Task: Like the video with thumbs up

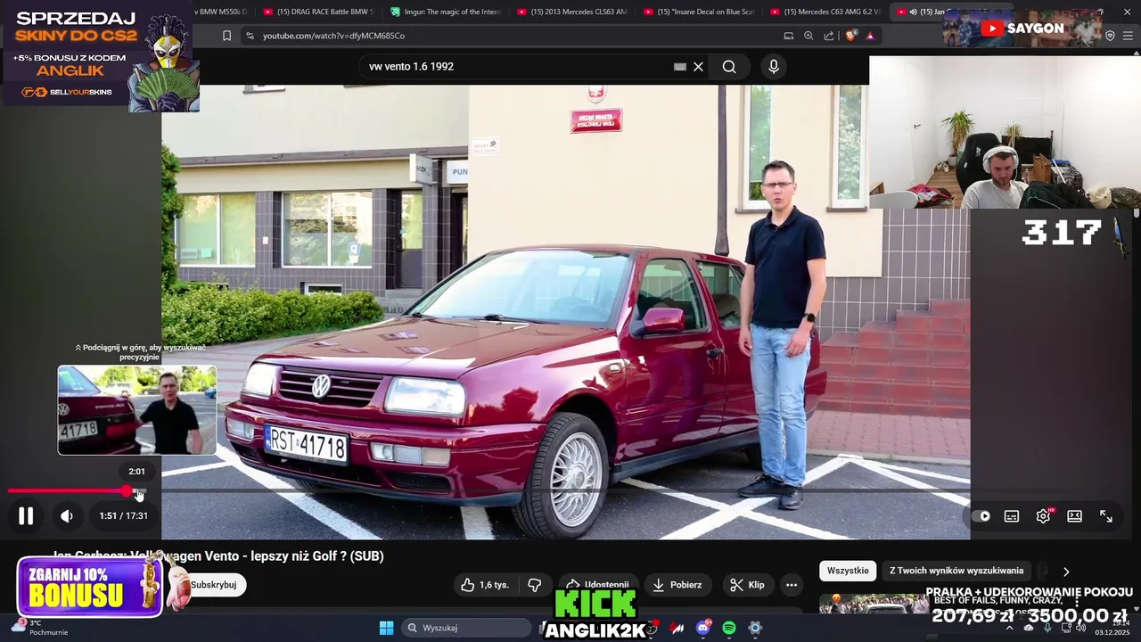Action: coord(486,585)
